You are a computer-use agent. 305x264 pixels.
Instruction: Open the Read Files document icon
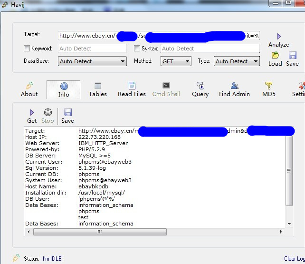click(132, 86)
